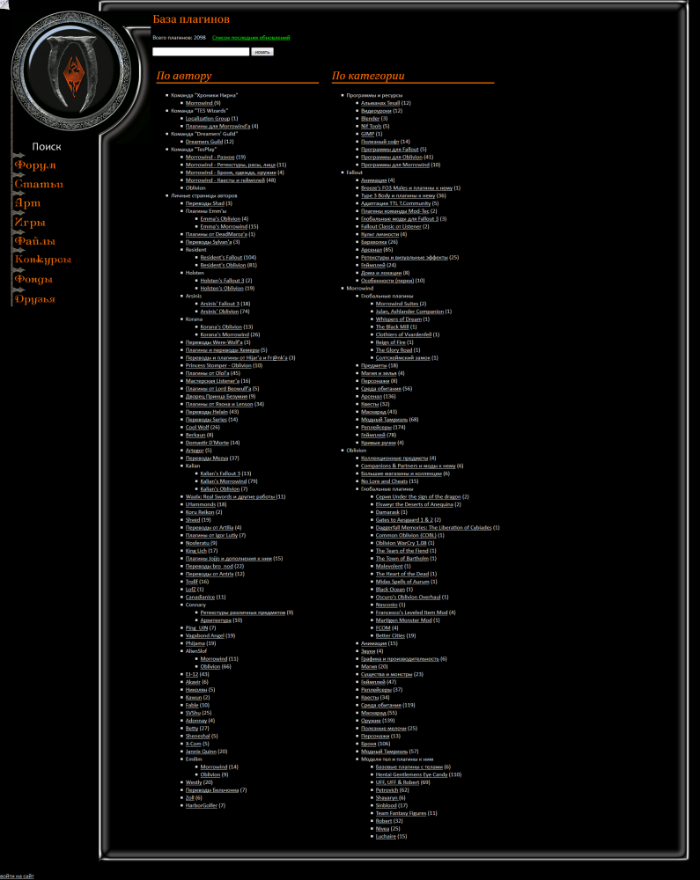Open Kalian's Morrowind link

pyautogui.click(x=224, y=481)
